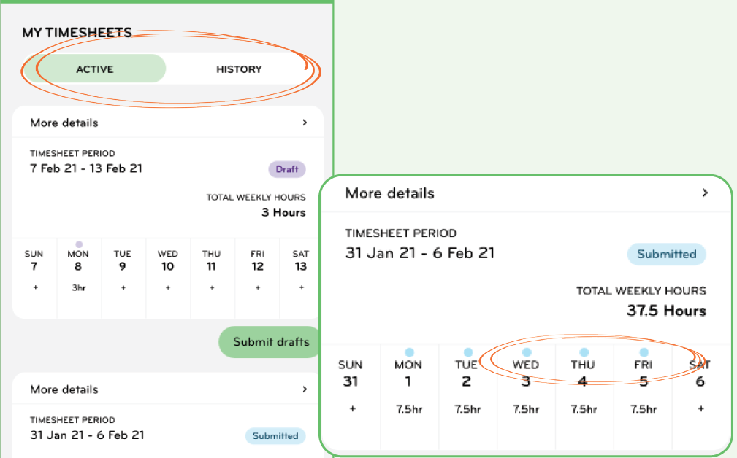This screenshot has height=458, width=737.
Task: Open 7.5hr entry under TUE 2
Action: (x=467, y=409)
